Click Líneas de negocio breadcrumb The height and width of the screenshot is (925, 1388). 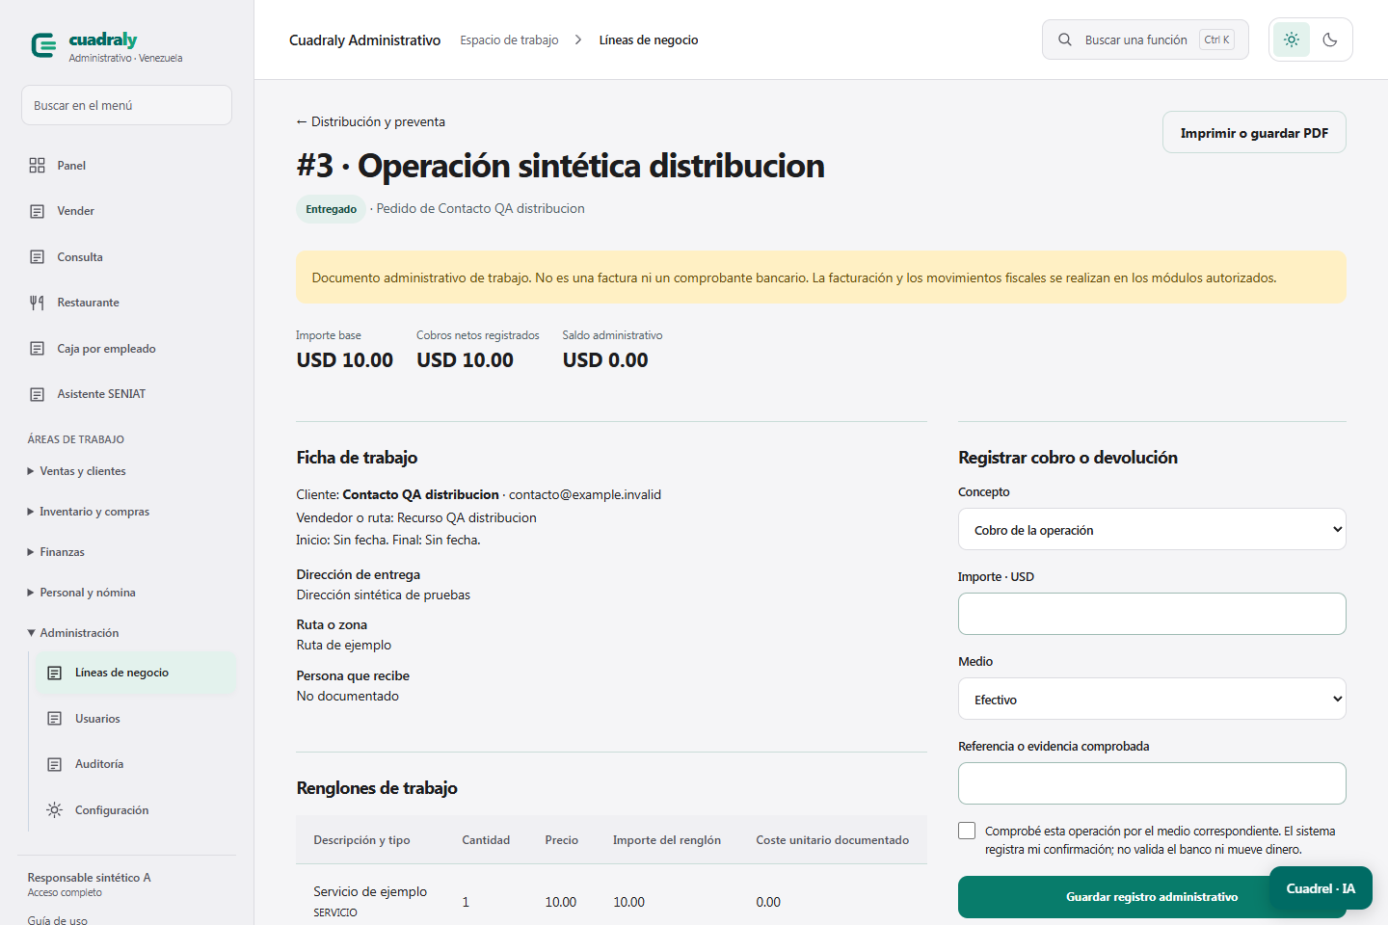click(649, 40)
